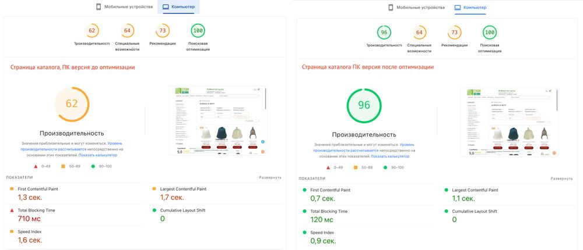Viewport: 583px width, 250px height.
Task: Click the phone icon in right report
Action: [x=391, y=8]
